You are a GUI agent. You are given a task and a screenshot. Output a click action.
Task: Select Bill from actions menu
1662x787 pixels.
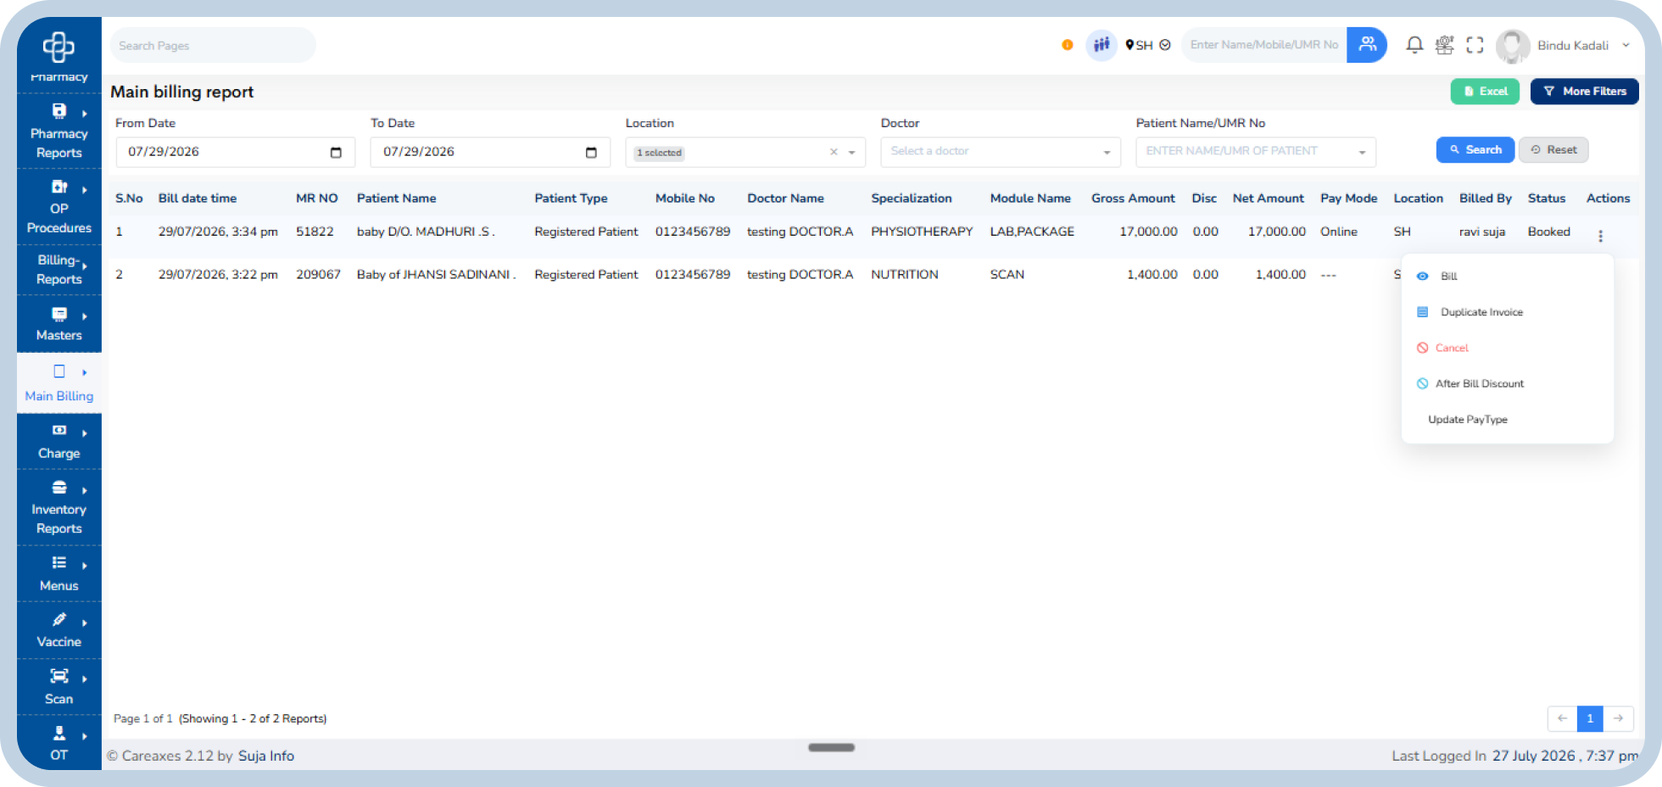[x=1449, y=276]
